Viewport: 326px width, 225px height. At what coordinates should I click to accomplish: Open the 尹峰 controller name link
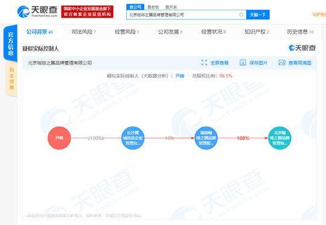(x=180, y=76)
